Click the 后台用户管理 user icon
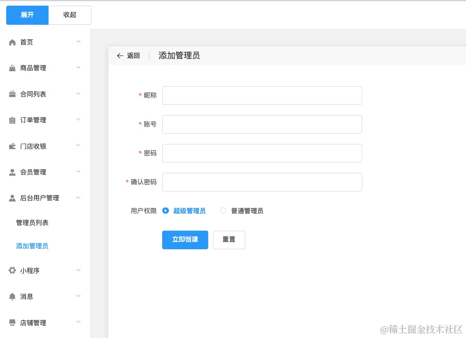Viewport: 466px width, 338px height. coord(12,198)
